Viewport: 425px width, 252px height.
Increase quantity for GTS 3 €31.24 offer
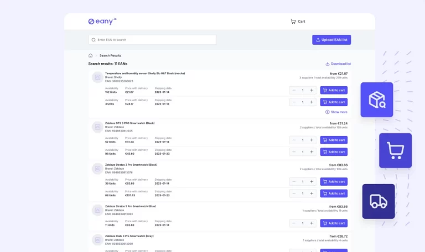312,140
